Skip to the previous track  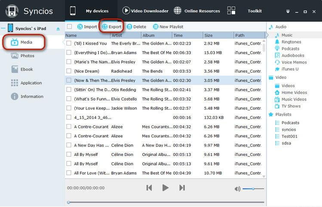tap(149, 188)
